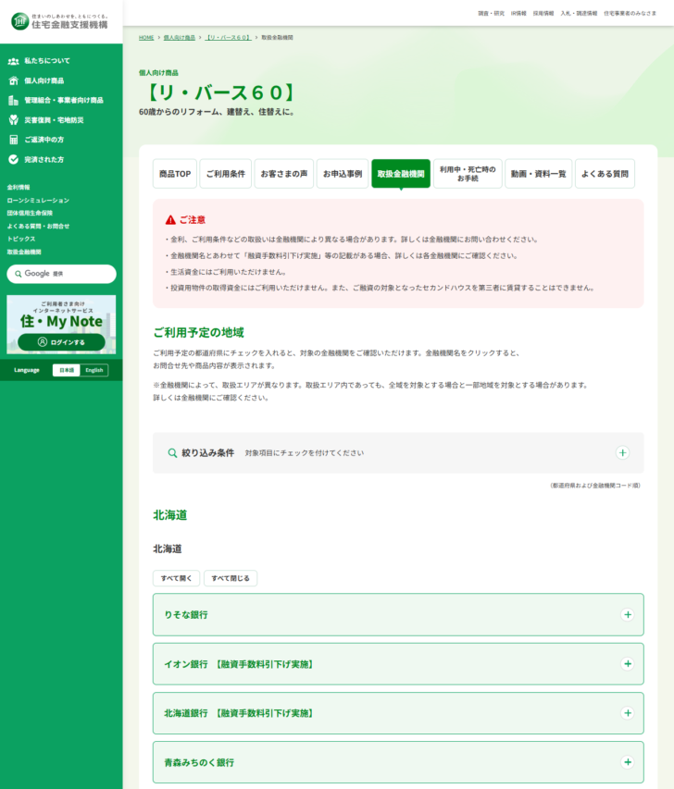Click the magnifier icon beside 絞り込み条件

point(172,453)
